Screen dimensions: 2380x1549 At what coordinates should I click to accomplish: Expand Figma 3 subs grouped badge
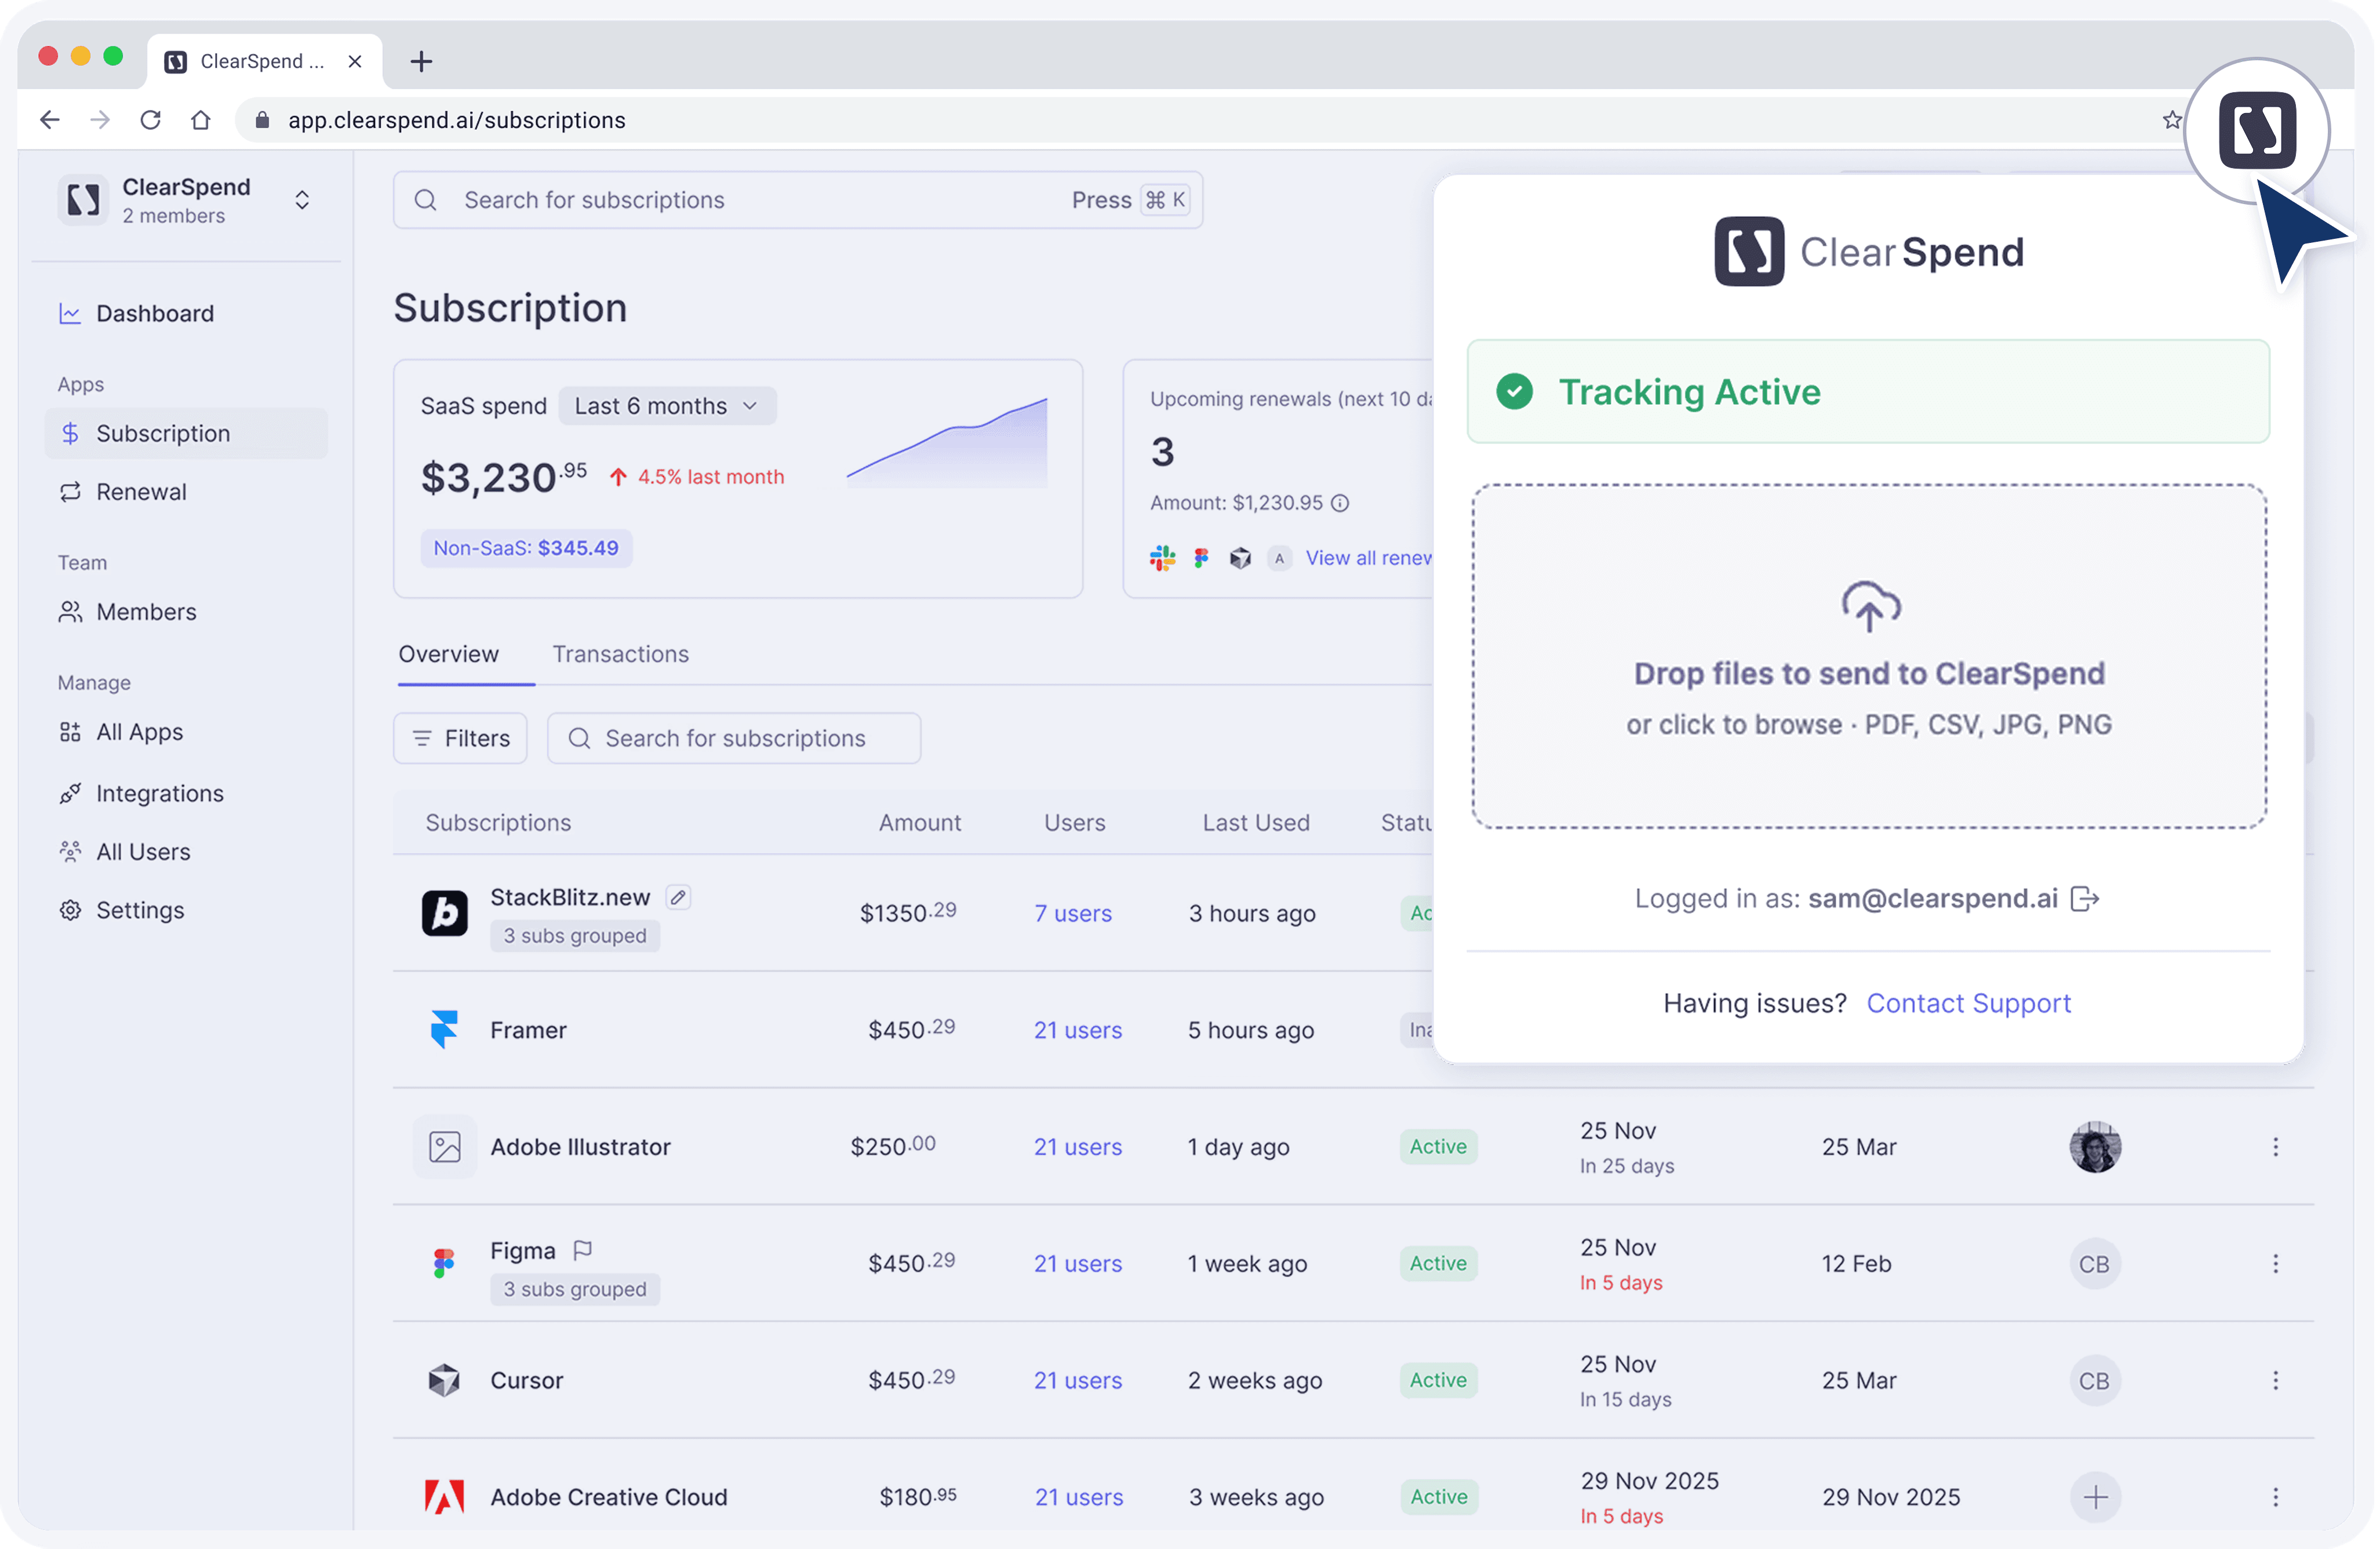click(x=574, y=1289)
